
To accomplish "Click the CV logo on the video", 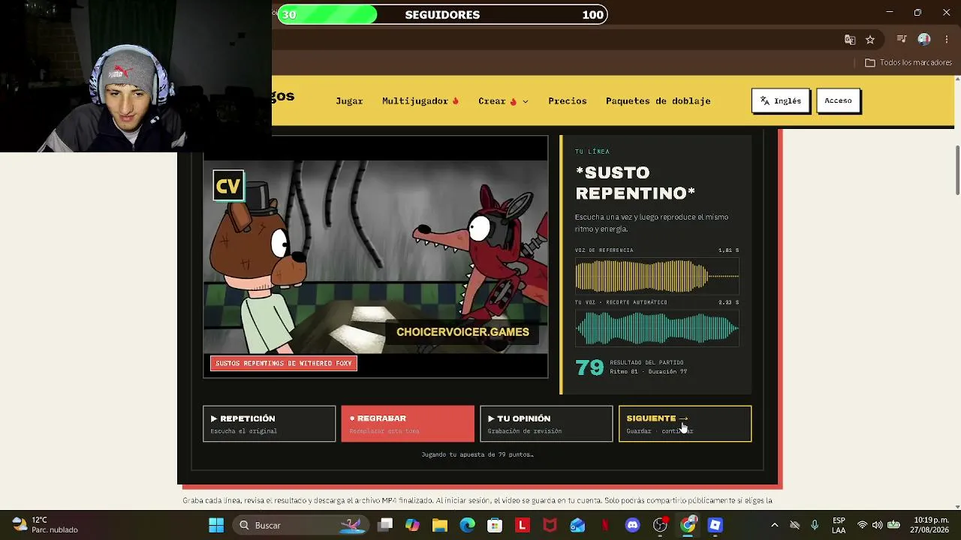I will coord(228,186).
